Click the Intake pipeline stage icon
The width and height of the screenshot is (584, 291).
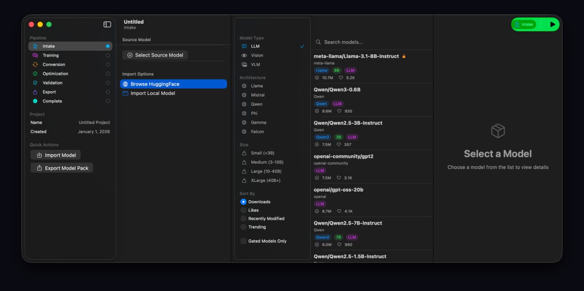pyautogui.click(x=35, y=46)
